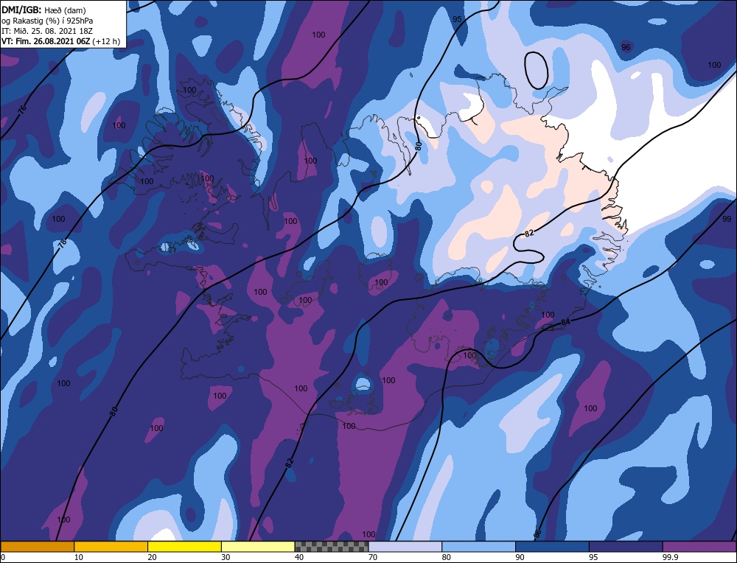Screen dimensions: 737x563
Task: Click the checkered gray 40–70 legend swatch
Action: (332, 547)
